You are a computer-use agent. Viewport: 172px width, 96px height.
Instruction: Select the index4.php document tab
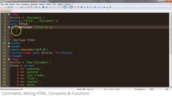[6, 11]
